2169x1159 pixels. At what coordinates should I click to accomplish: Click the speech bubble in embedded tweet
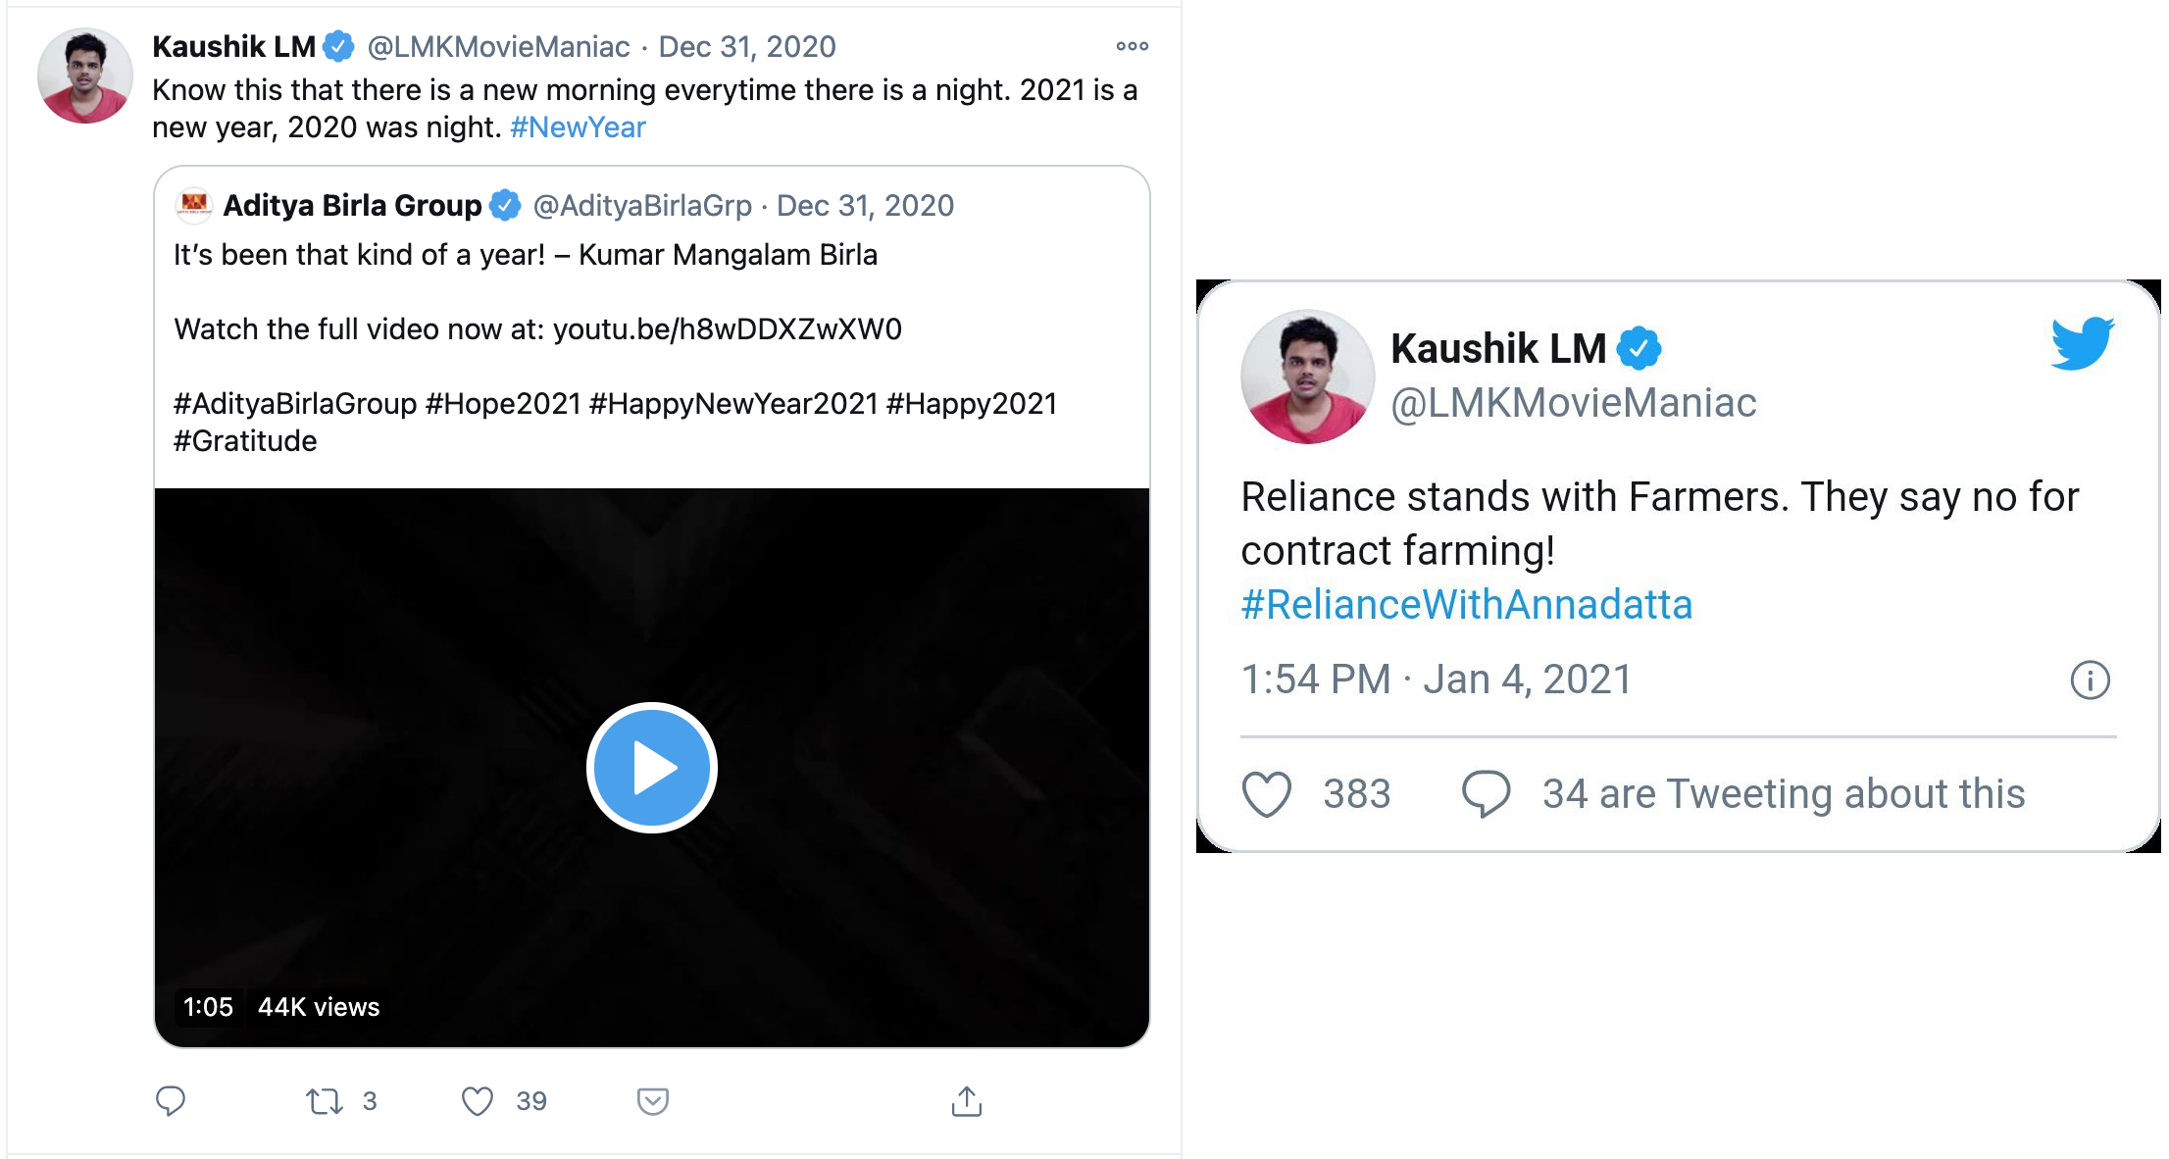pos(1487,793)
